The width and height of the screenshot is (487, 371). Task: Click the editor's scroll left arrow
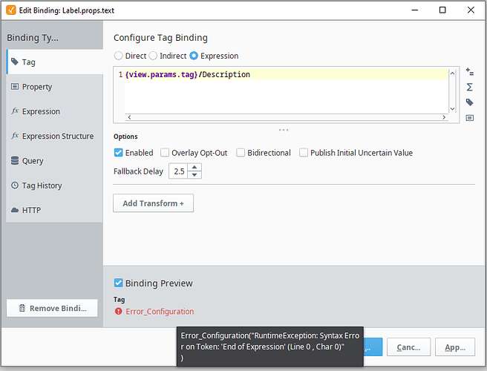point(129,117)
